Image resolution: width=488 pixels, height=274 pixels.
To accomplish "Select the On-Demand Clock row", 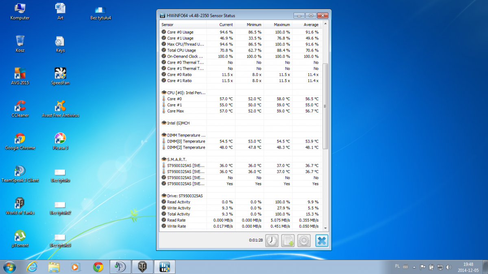I will click(240, 56).
